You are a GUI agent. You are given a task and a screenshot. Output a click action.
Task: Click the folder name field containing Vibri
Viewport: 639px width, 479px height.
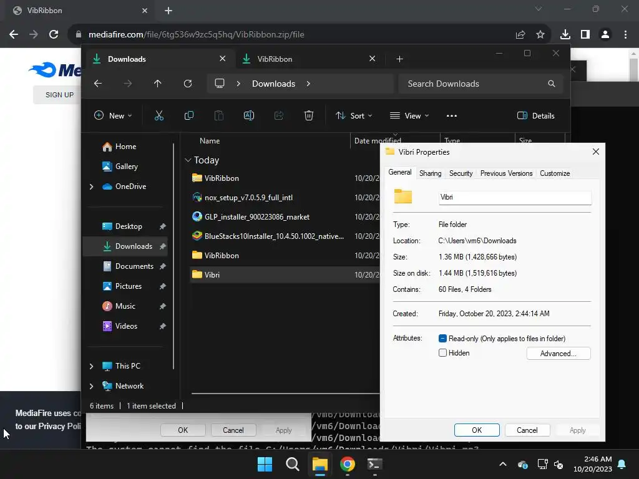point(515,198)
